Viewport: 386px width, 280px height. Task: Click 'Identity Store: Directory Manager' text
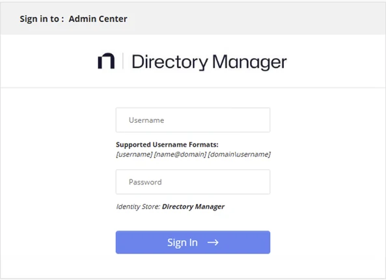coord(170,207)
